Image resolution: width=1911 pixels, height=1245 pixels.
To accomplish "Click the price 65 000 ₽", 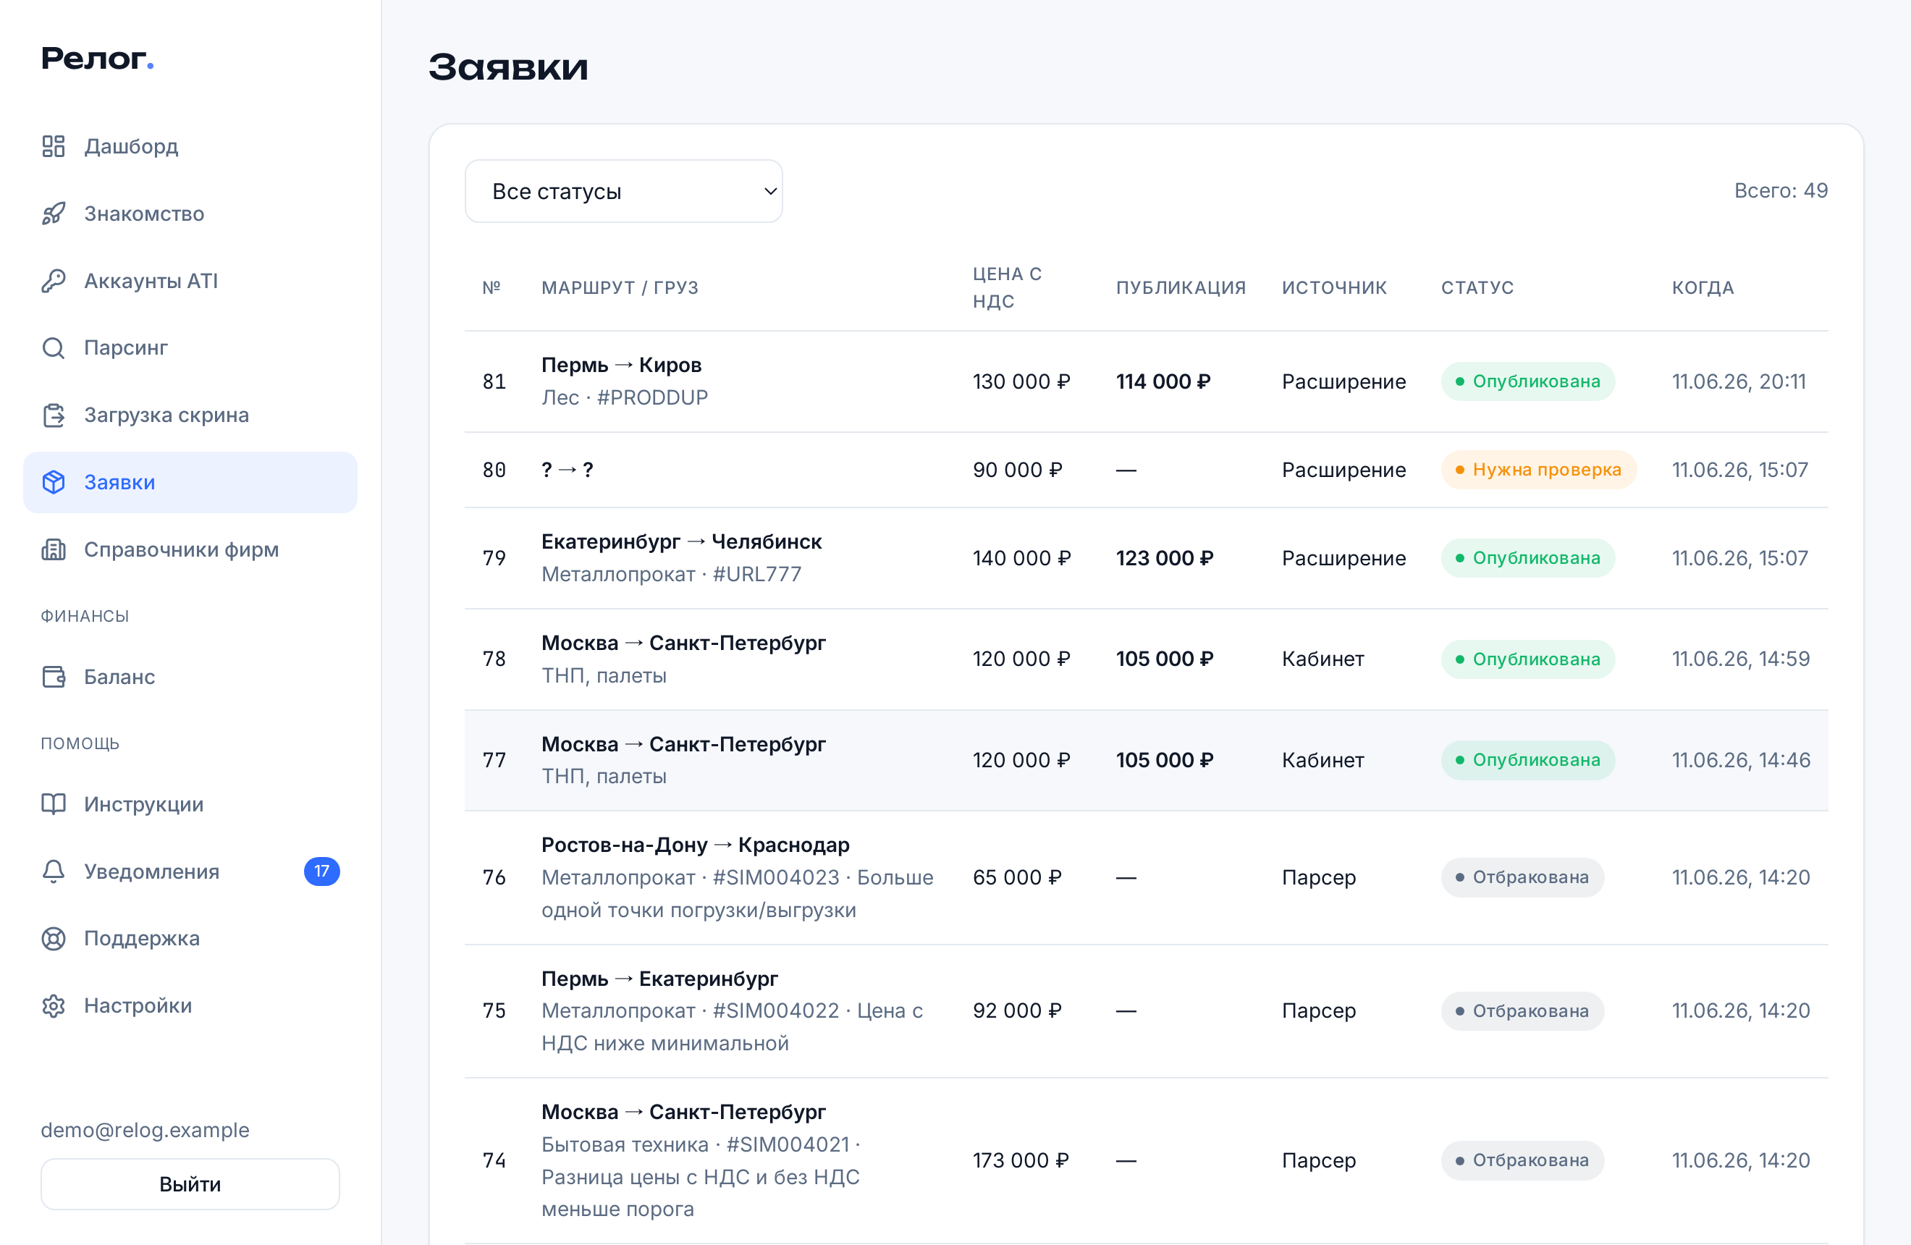I will 1017,877.
